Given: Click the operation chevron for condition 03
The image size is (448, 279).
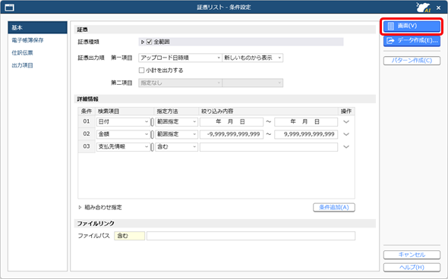Looking at the screenshot, I should pos(346,147).
